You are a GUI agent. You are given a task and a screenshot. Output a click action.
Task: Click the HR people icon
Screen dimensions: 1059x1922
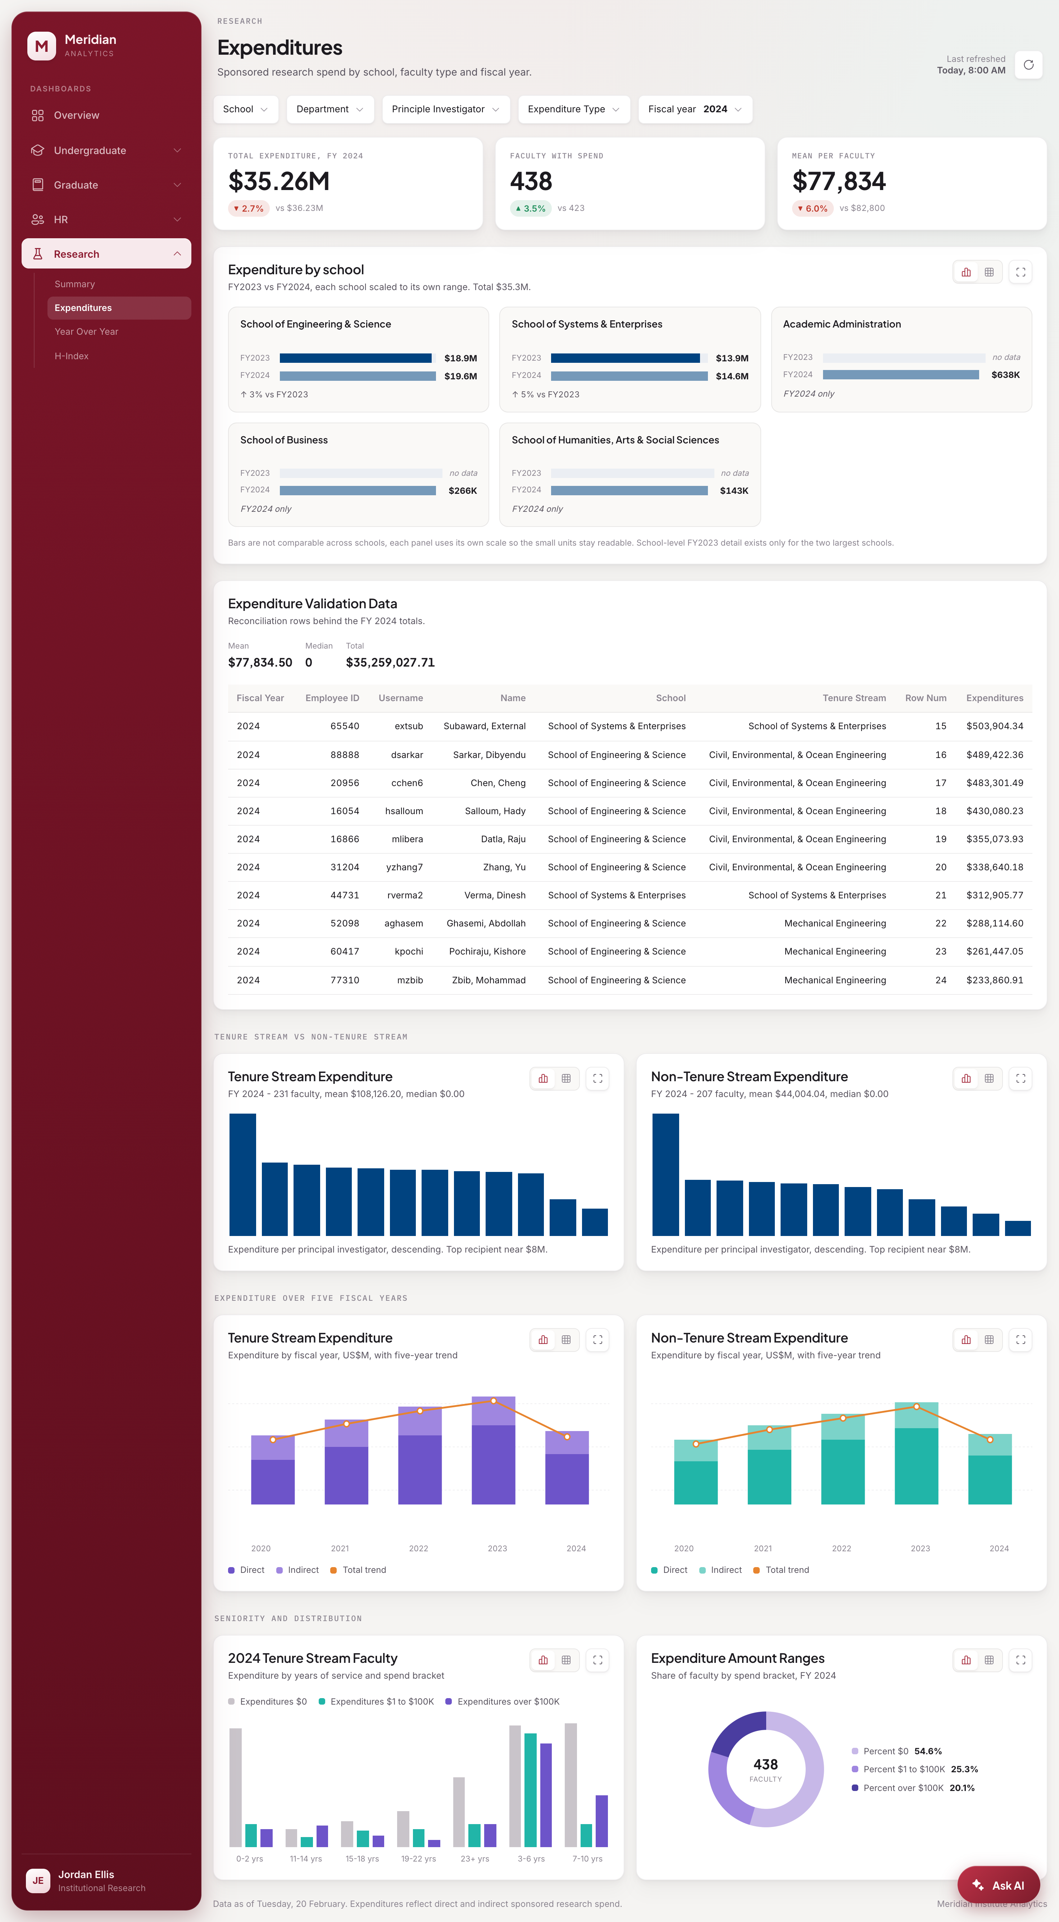[x=37, y=219]
